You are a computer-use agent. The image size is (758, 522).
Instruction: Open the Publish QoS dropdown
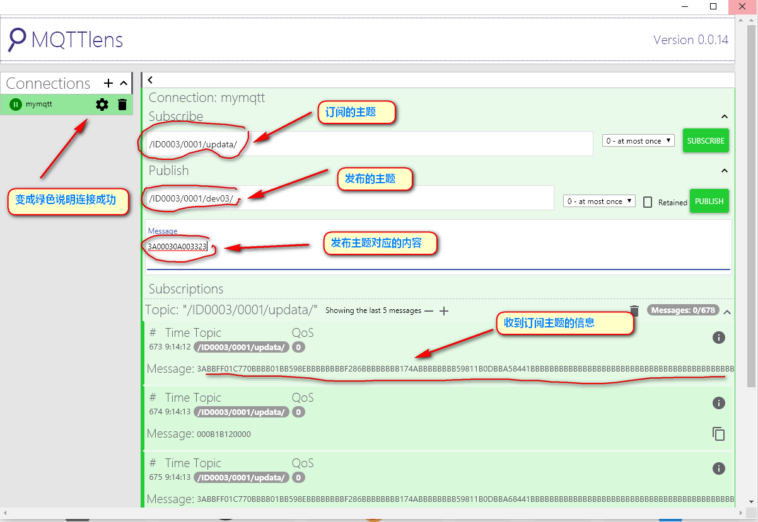[599, 201]
